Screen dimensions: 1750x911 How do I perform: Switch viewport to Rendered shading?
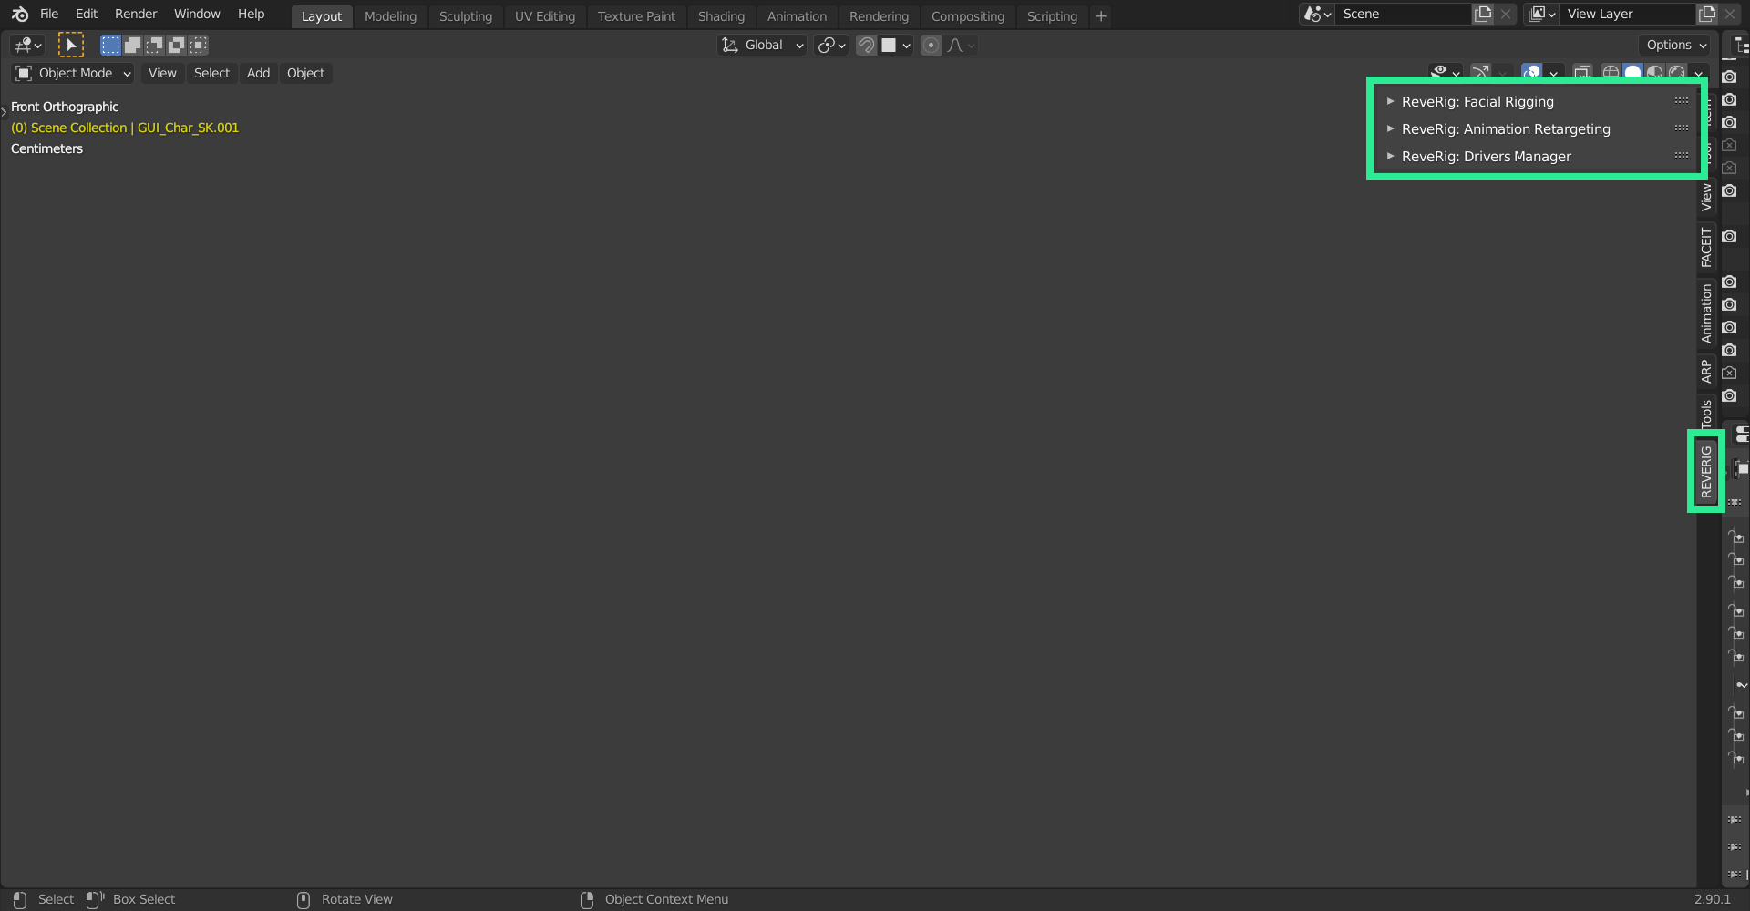click(x=1677, y=72)
